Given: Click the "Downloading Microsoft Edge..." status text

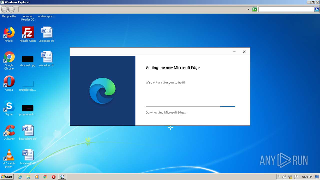Looking at the screenshot, I should [166, 112].
